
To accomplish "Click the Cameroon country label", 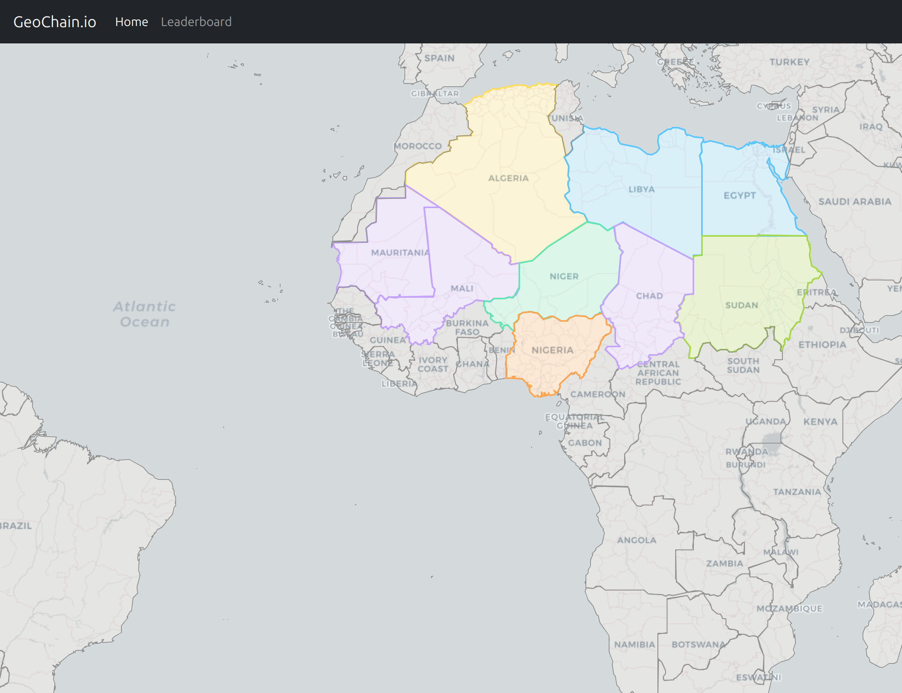I will pos(598,394).
